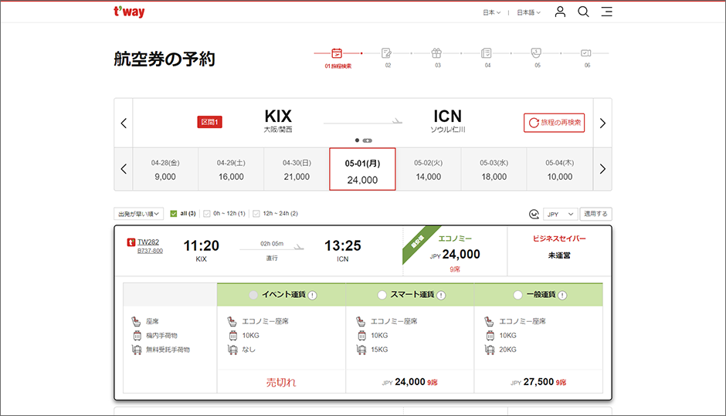Select the 一般運賃 radio button
726x416 pixels.
point(517,295)
